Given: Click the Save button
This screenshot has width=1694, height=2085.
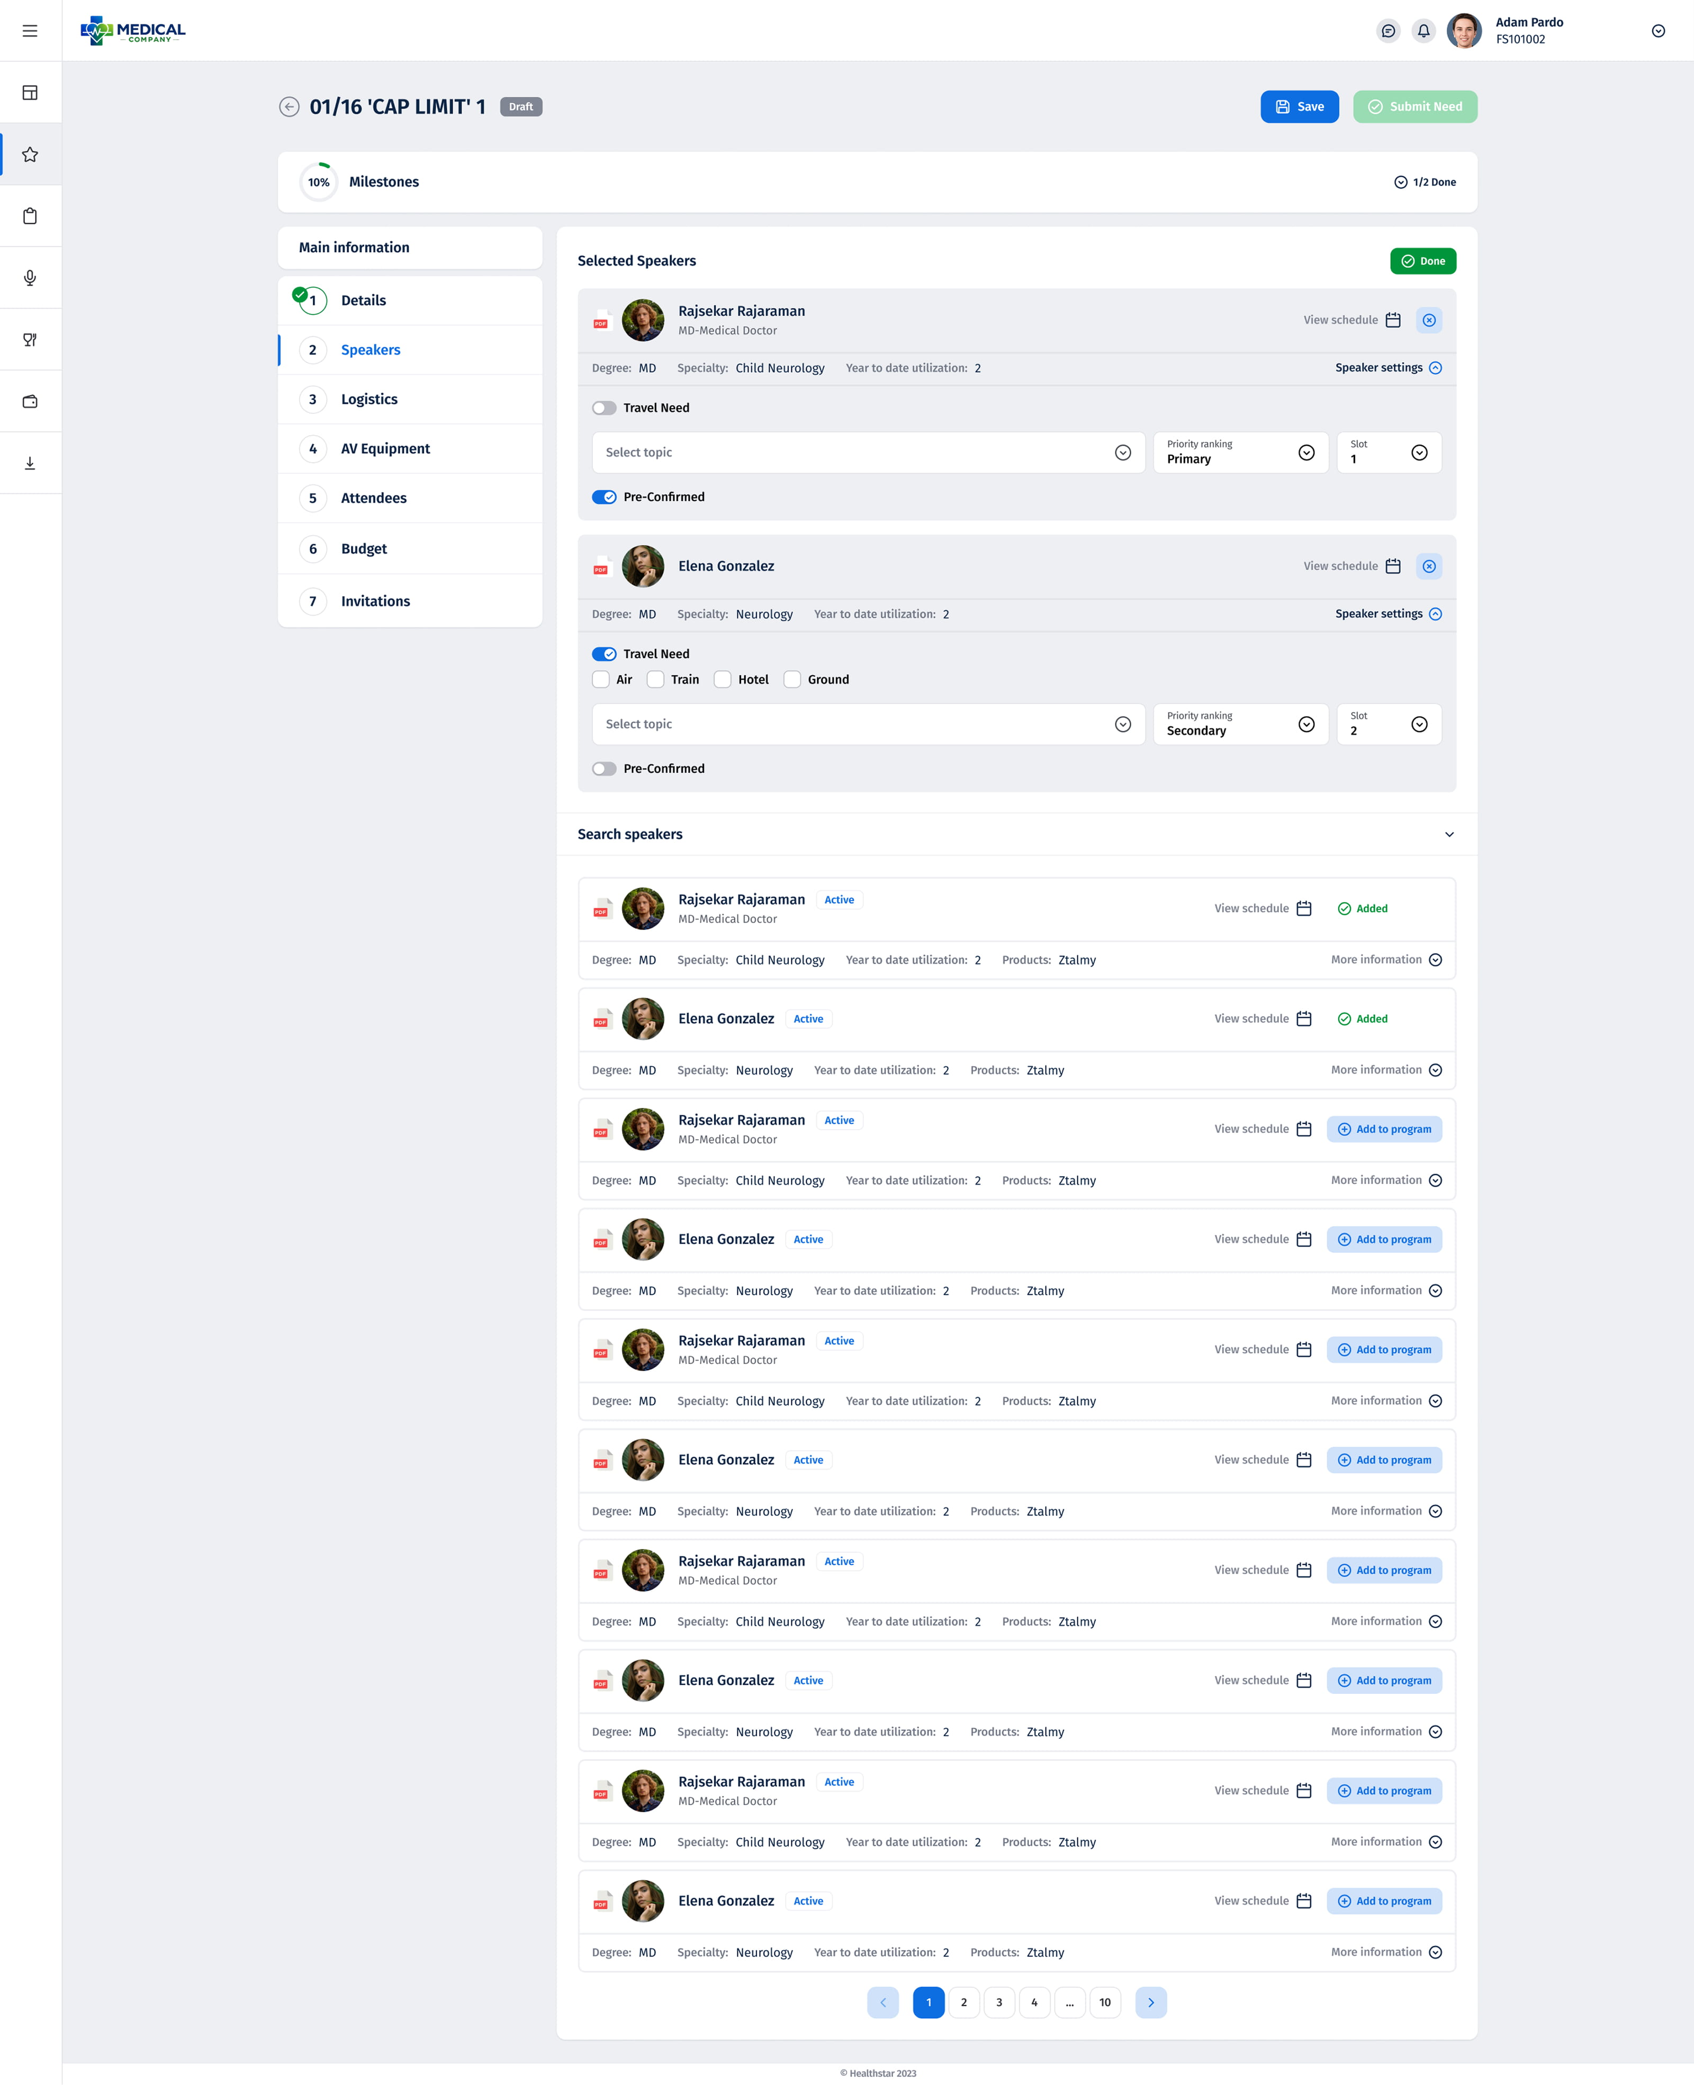Looking at the screenshot, I should pos(1299,107).
